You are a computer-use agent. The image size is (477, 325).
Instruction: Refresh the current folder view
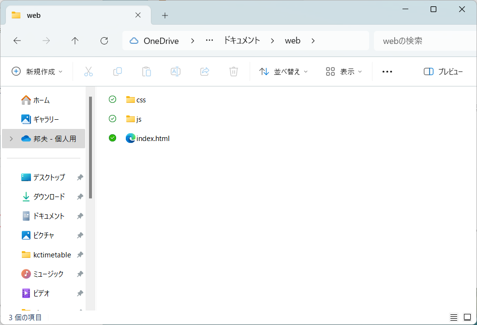click(x=104, y=41)
